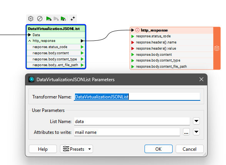Click the response.status_code green output port arrow

(82, 47)
